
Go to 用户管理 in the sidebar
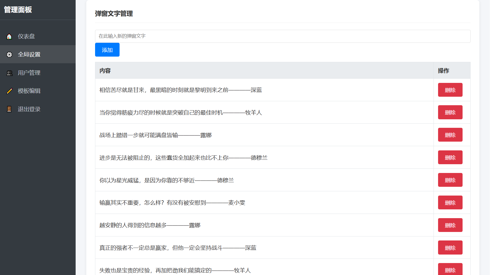pos(29,73)
